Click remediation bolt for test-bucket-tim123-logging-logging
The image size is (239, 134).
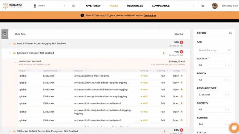[182, 83]
